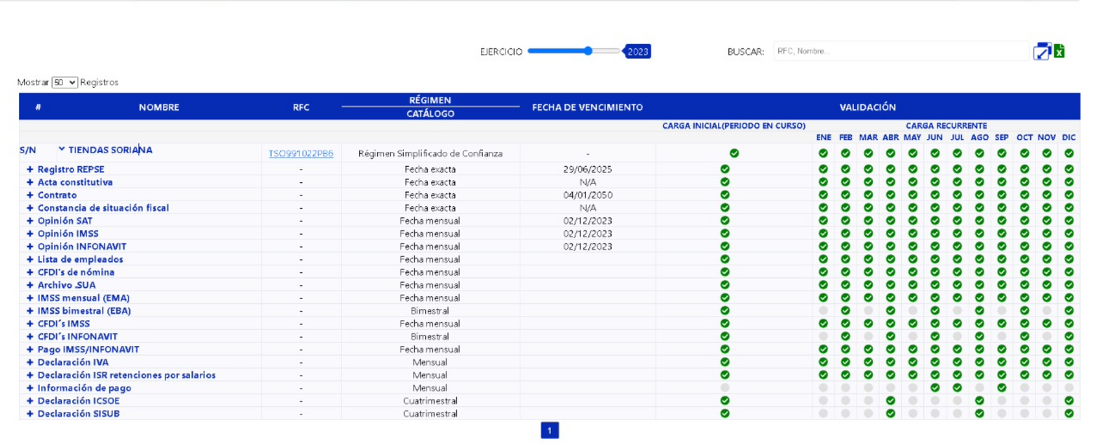1093x444 pixels.
Task: Click the expand view icon beside search
Action: [x=1042, y=51]
